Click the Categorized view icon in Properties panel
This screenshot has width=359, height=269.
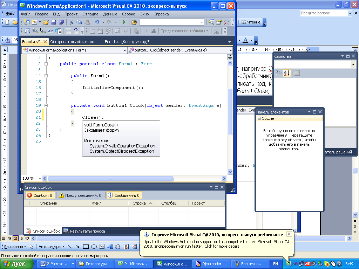(279, 73)
